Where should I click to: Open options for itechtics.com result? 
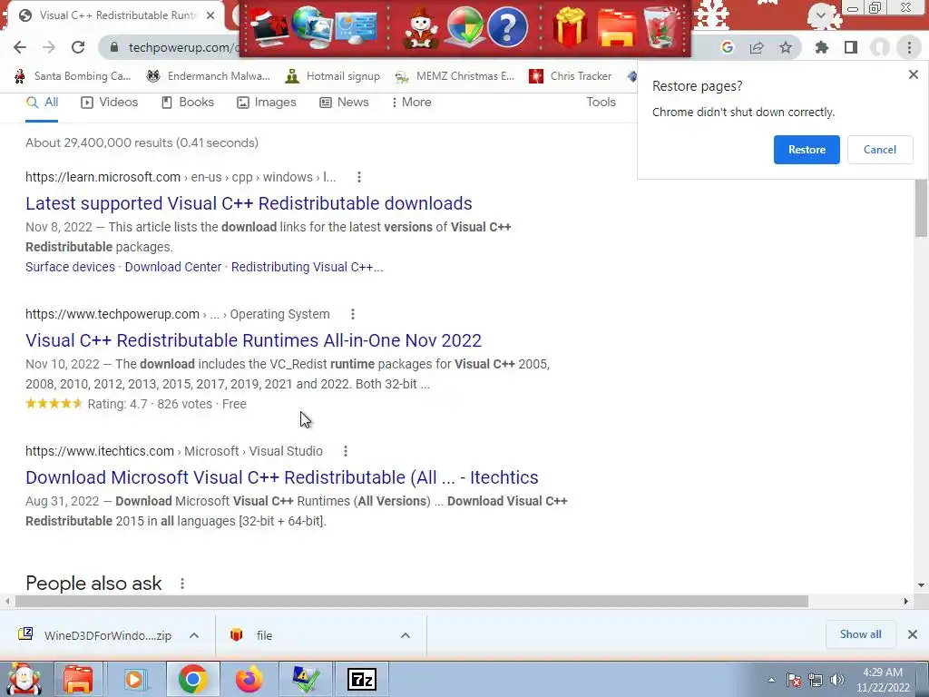point(346,451)
